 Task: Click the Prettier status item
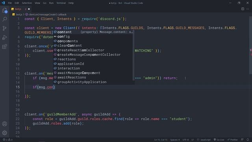click(232, 140)
